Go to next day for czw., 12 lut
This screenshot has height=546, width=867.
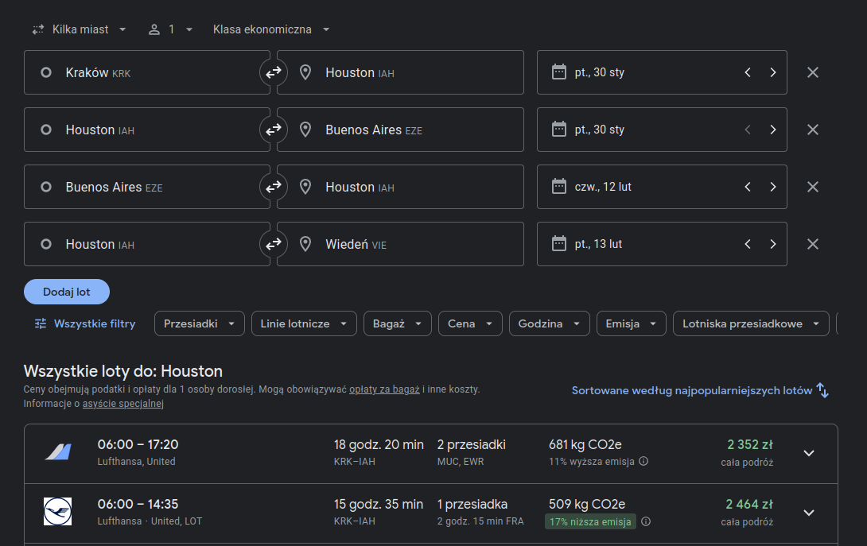[x=773, y=187]
